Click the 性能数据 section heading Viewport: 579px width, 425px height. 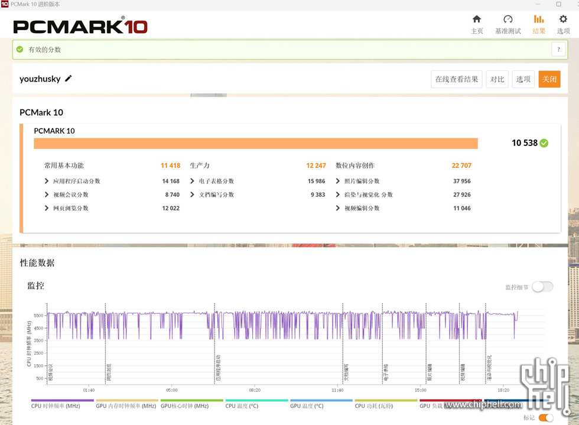pos(37,263)
